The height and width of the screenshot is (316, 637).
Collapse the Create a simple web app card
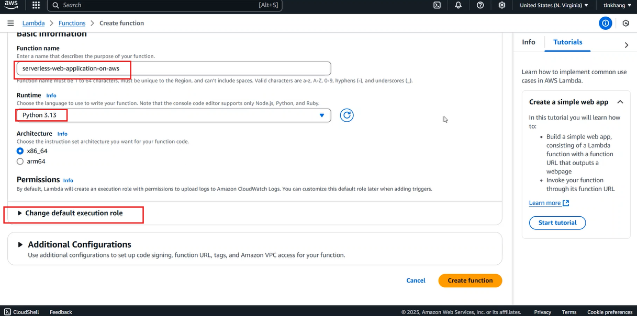click(620, 102)
